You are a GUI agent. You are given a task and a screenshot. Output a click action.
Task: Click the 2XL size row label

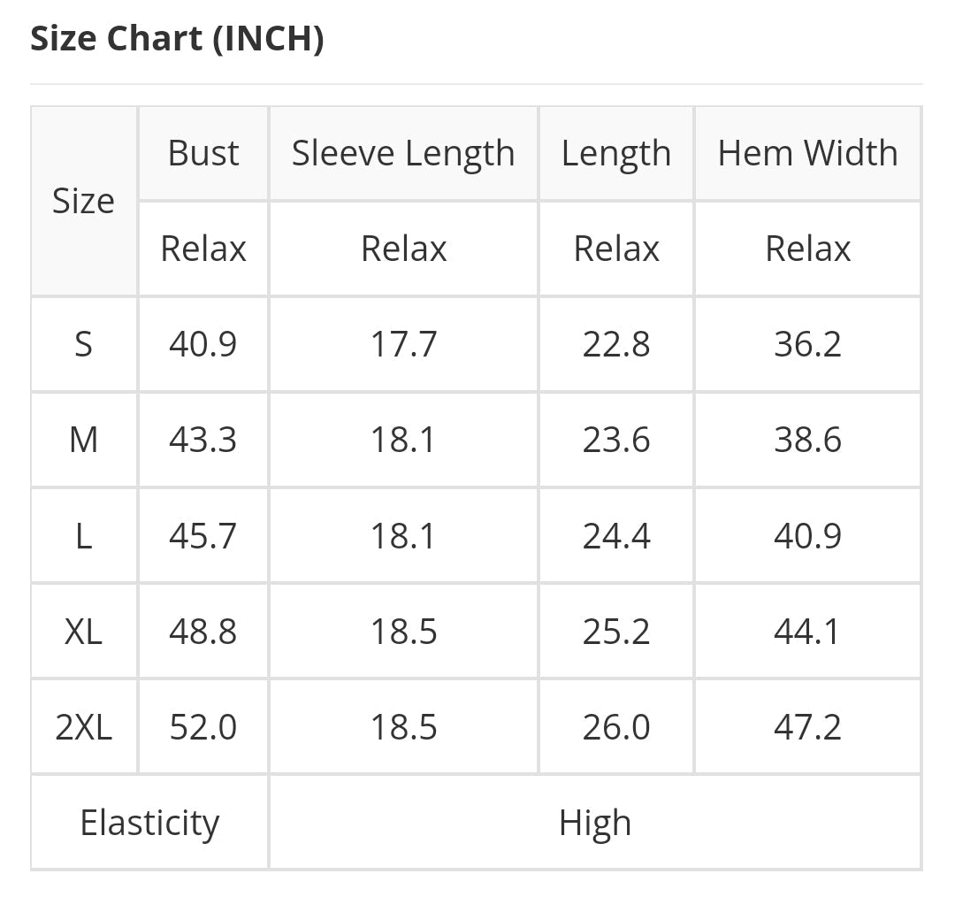(x=83, y=727)
